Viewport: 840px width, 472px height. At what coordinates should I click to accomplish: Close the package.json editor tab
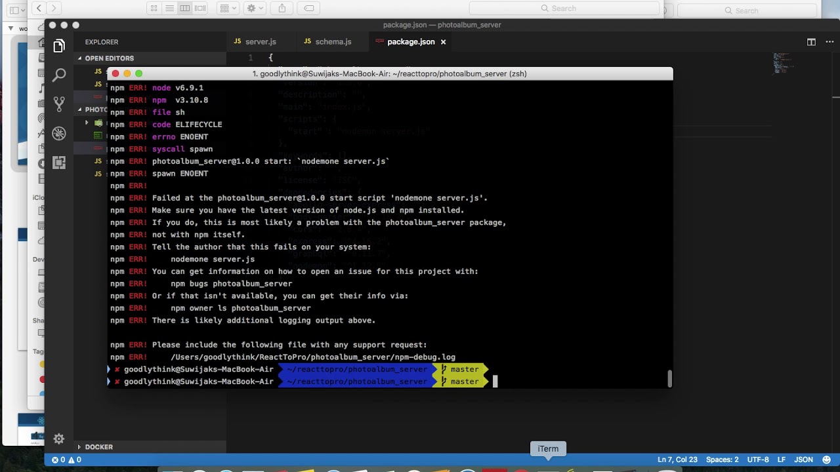point(443,42)
